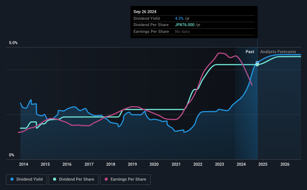
Task: Click the 2023 x-axis label
Action: (x=219, y=164)
